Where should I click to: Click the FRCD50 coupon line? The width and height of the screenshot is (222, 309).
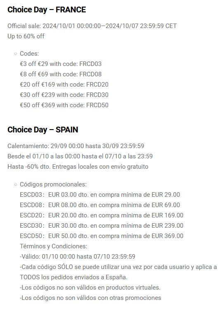click(64, 105)
